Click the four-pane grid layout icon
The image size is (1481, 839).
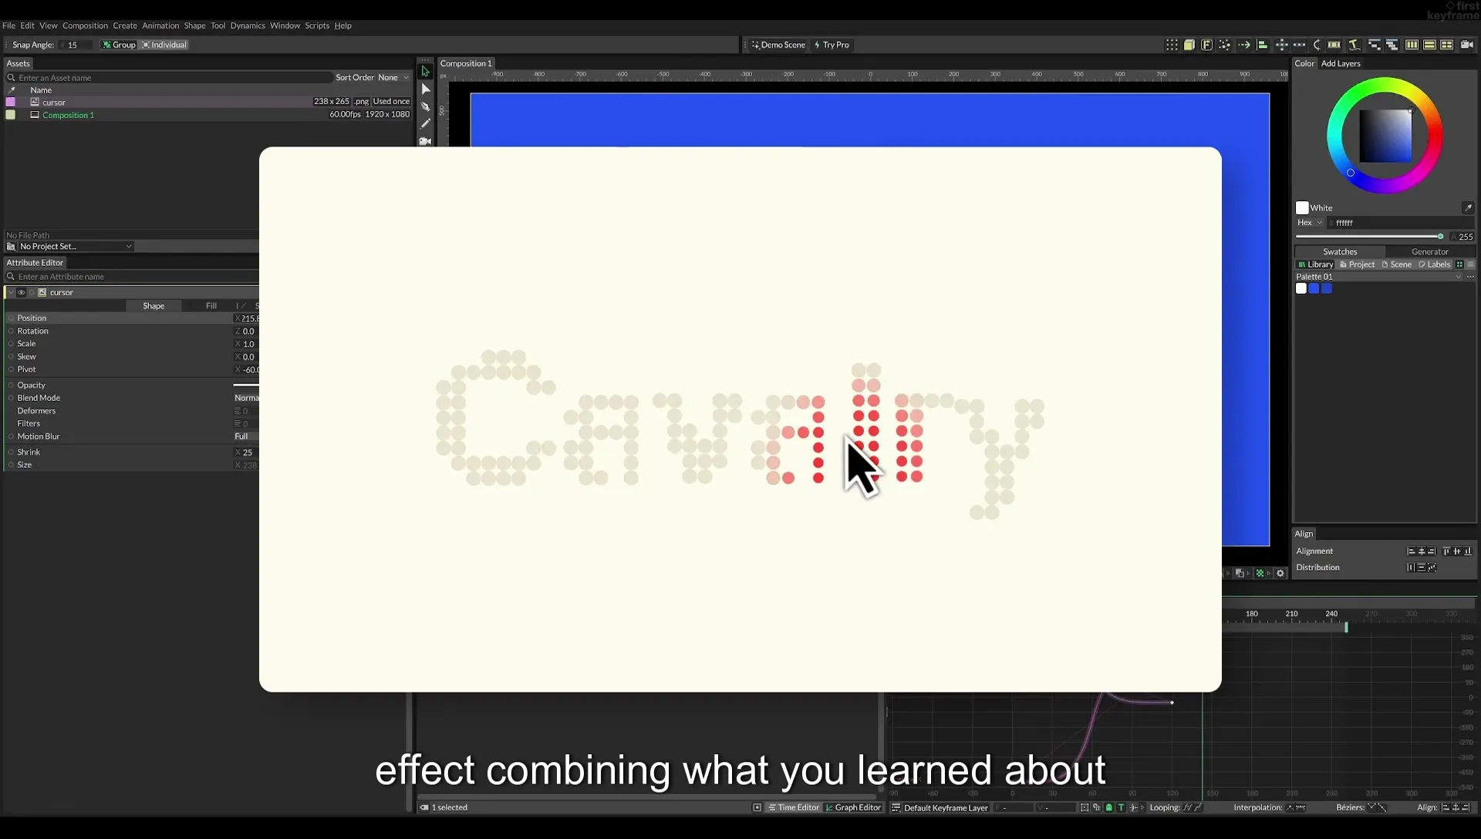pyautogui.click(x=1447, y=45)
